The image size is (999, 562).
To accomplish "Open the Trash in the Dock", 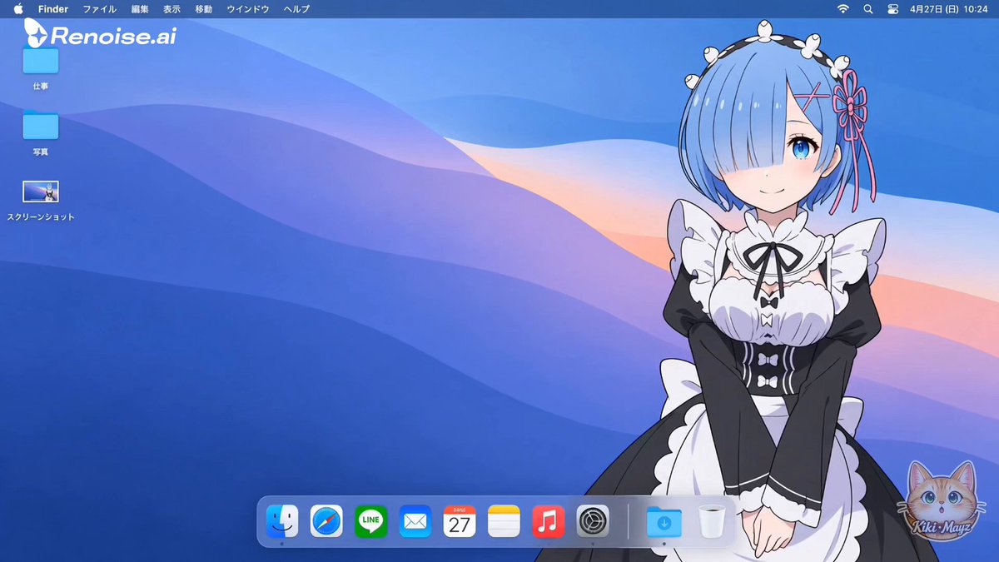I will click(x=710, y=521).
